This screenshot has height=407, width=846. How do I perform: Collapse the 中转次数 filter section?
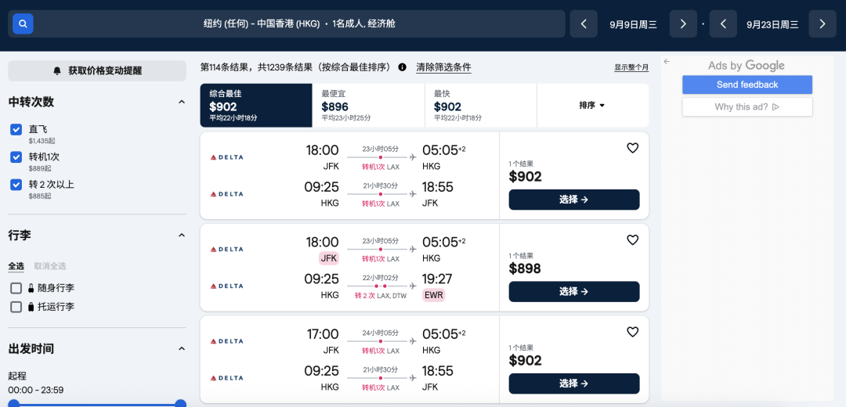[182, 102]
